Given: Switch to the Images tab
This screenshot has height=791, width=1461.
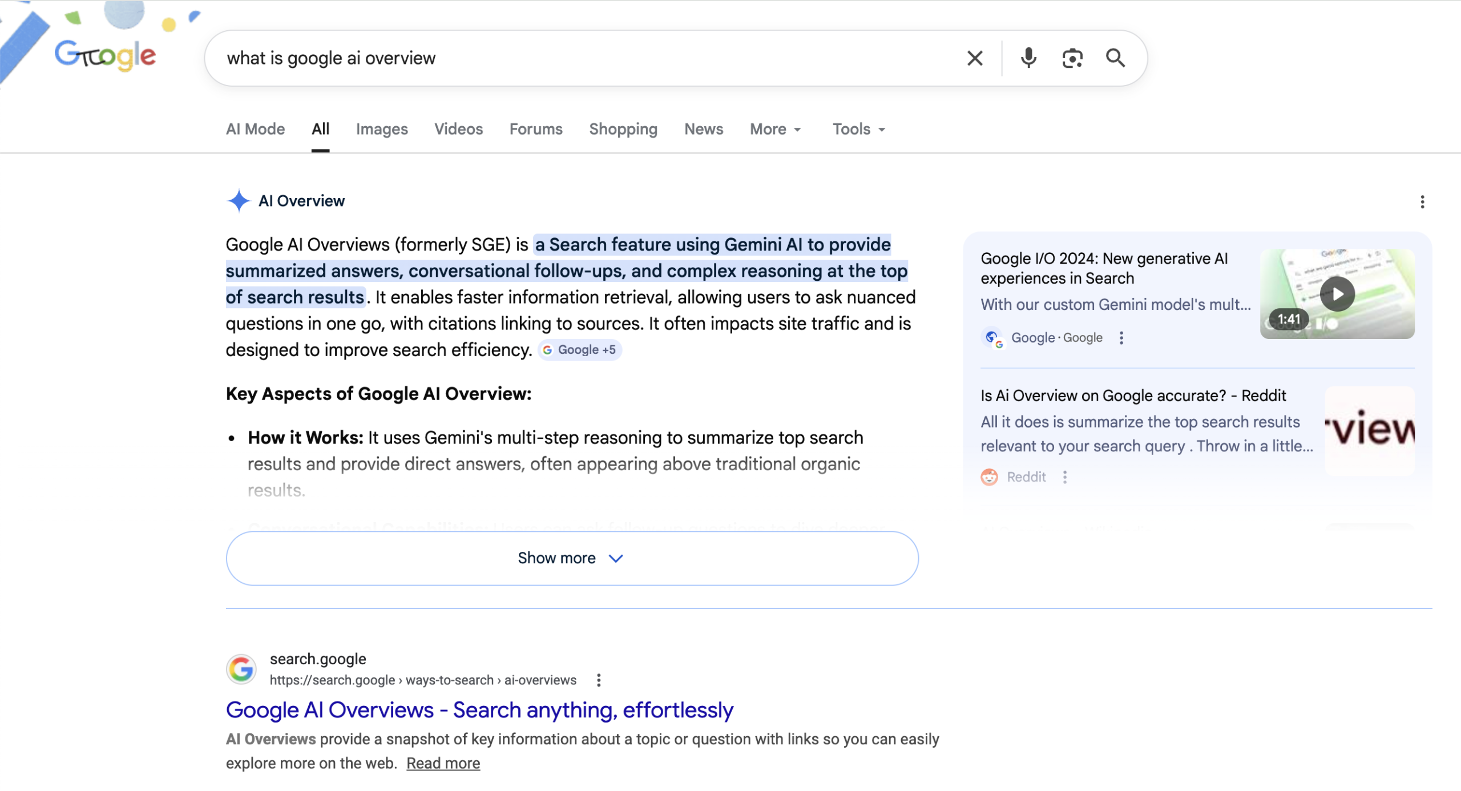Looking at the screenshot, I should pos(381,129).
